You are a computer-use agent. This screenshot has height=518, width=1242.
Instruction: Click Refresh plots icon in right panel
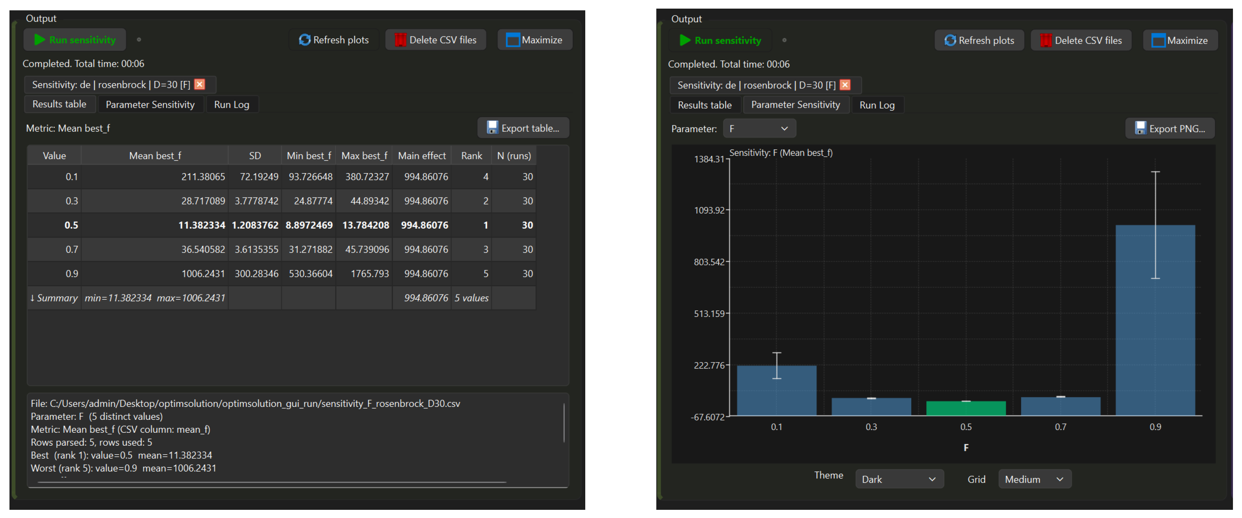pos(950,40)
